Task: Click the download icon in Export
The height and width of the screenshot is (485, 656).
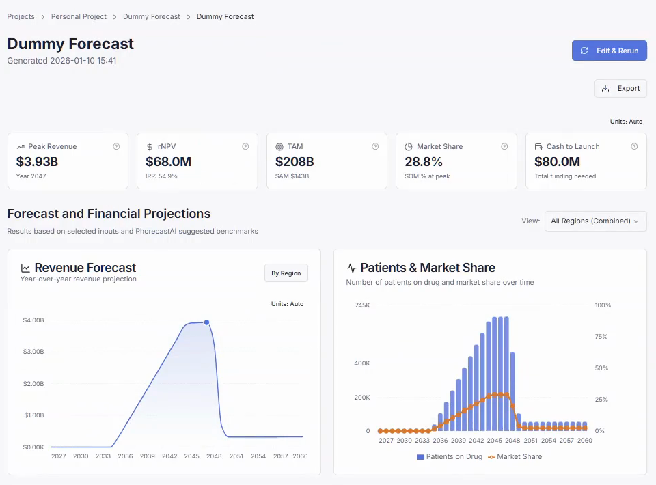Action: click(x=605, y=89)
